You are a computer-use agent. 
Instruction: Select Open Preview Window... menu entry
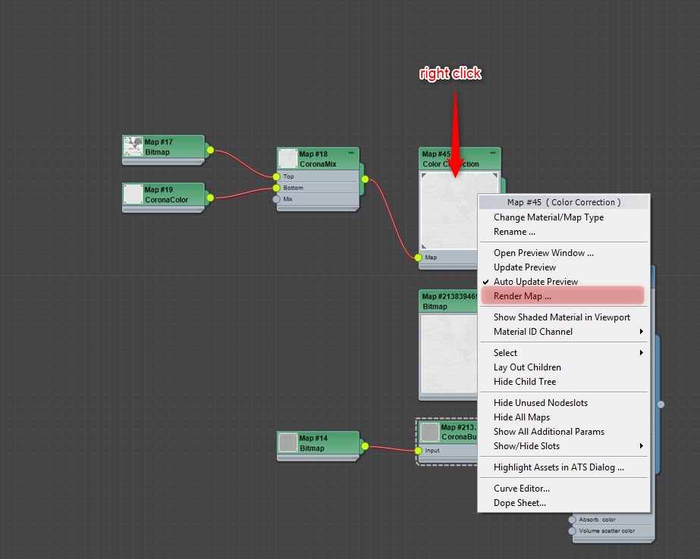coord(543,253)
